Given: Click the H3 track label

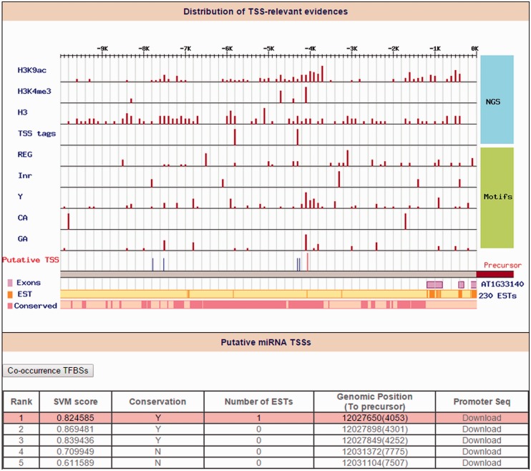Looking at the screenshot, I should click(x=22, y=112).
